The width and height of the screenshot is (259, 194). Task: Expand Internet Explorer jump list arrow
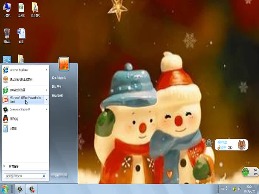tap(46, 70)
